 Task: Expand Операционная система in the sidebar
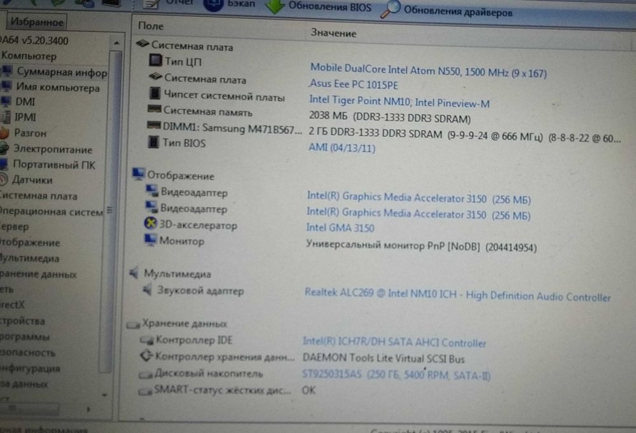point(51,212)
